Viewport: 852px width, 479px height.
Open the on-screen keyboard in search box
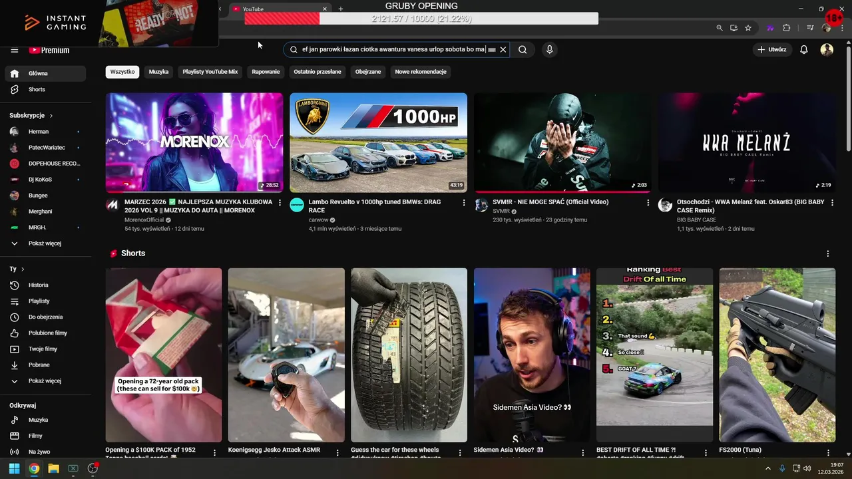tap(492, 49)
